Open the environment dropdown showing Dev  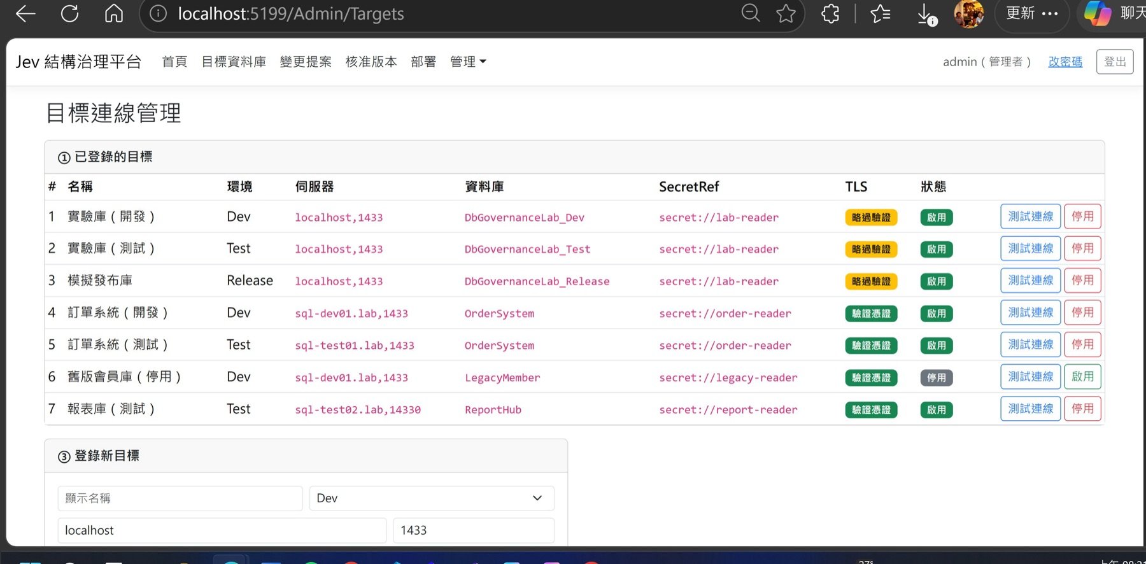[432, 498]
